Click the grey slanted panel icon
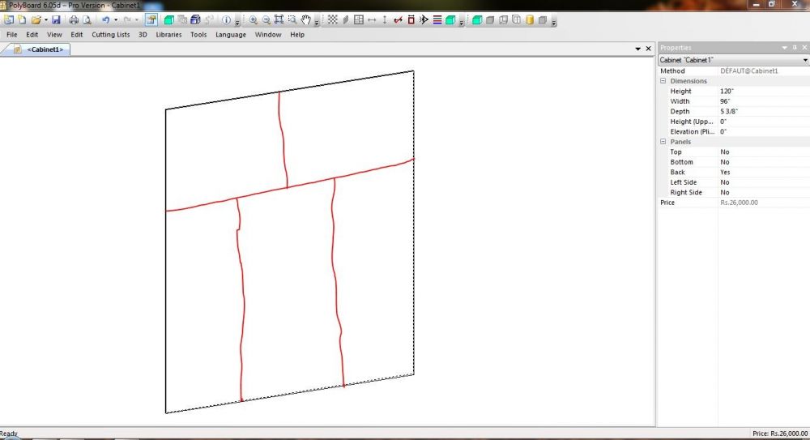 click(346, 19)
